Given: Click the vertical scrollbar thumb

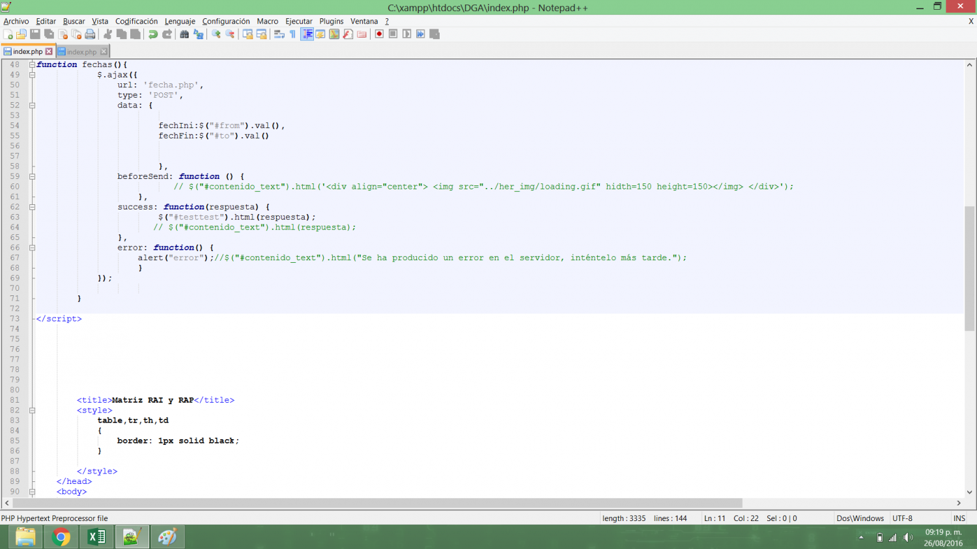Looking at the screenshot, I should pyautogui.click(x=970, y=269).
